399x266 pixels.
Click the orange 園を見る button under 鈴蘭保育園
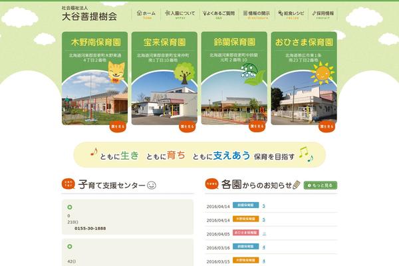point(257,126)
